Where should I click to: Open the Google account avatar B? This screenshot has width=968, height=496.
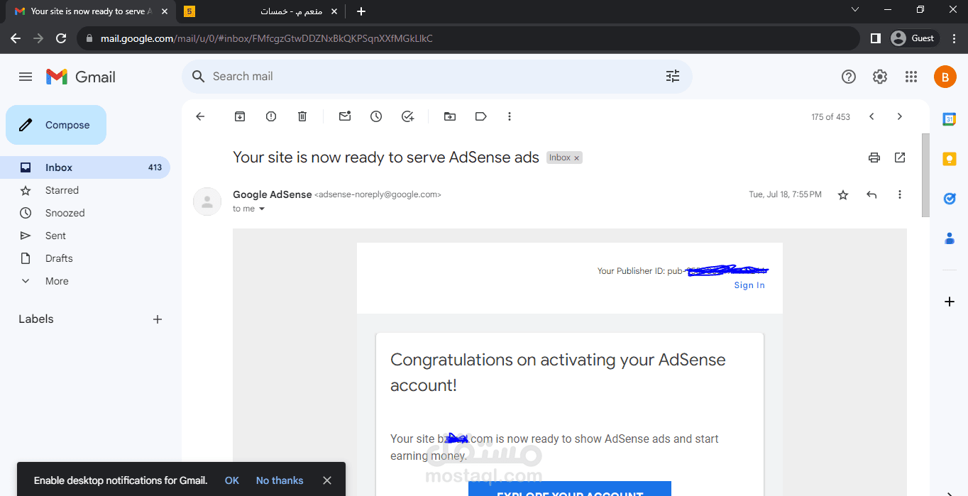[945, 77]
